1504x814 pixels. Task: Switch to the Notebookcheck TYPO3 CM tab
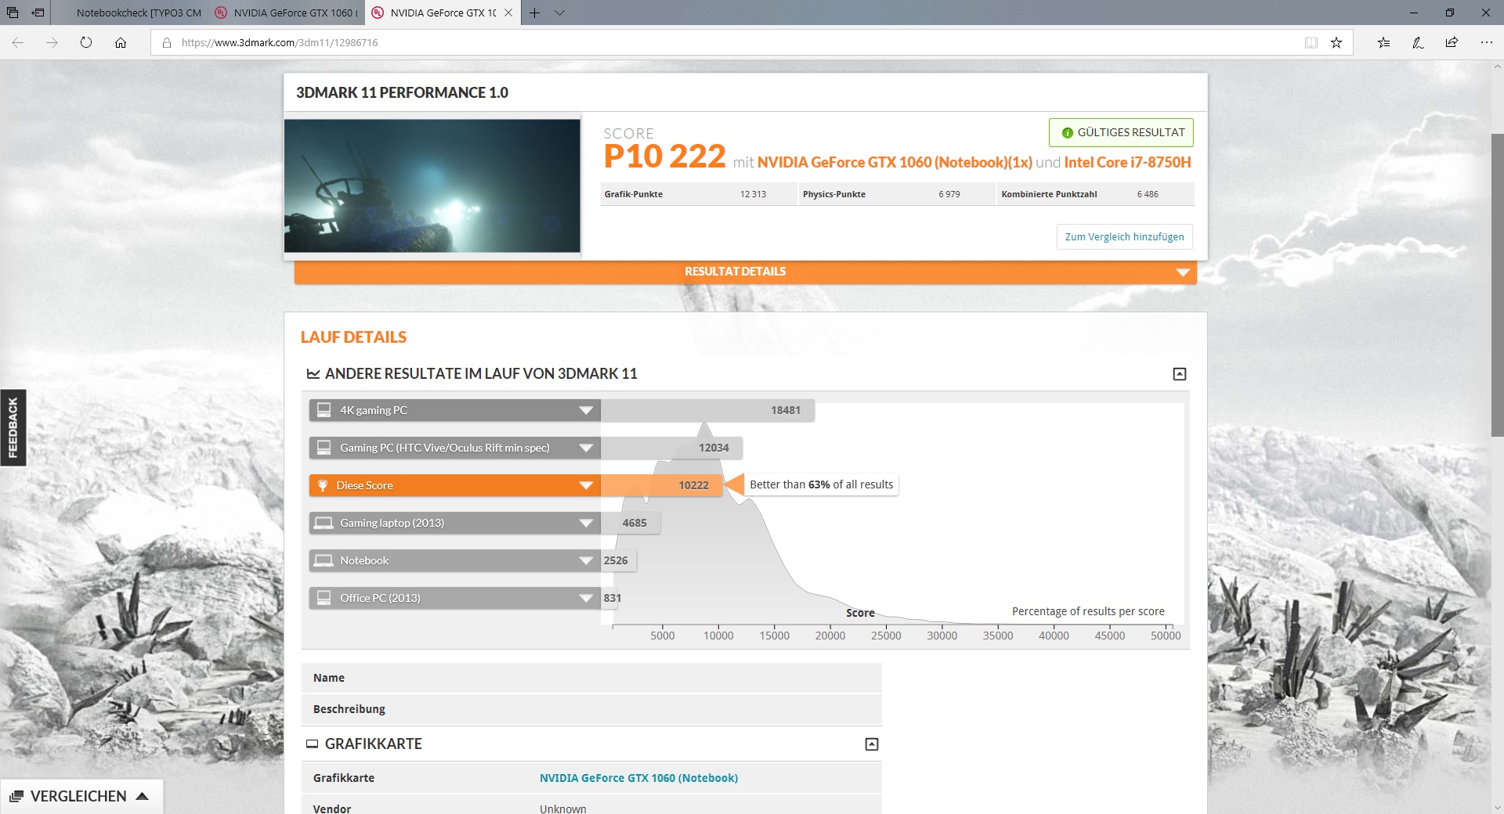click(129, 13)
